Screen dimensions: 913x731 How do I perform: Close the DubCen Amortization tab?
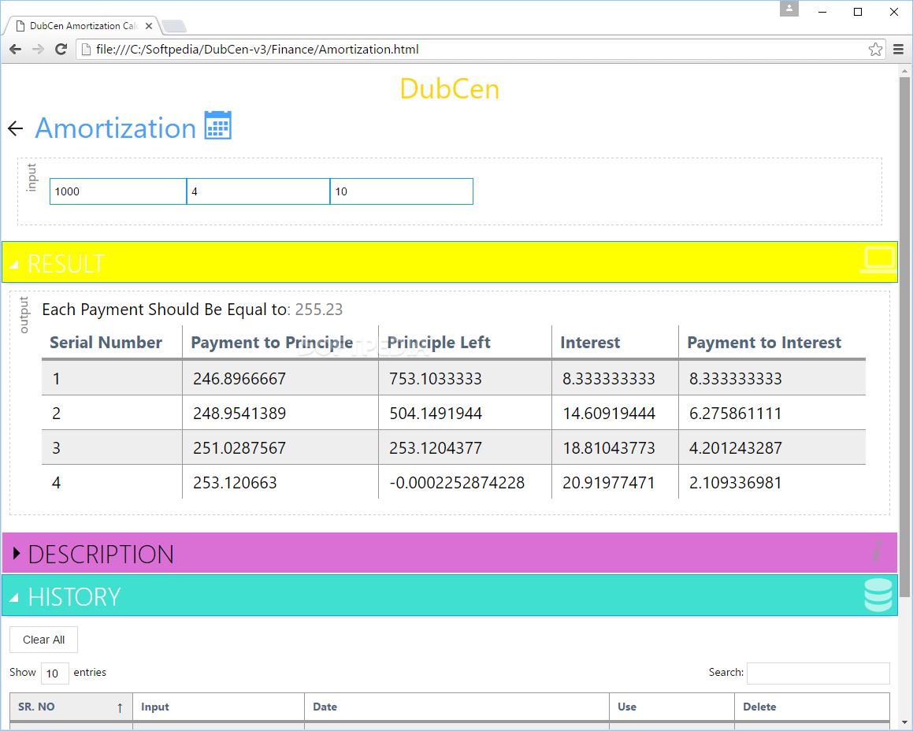148,26
